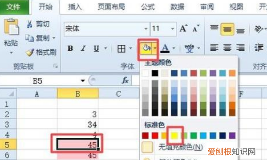Pick the black theme color swatch
Screen dimensions: 267x160
[x=155, y=73]
